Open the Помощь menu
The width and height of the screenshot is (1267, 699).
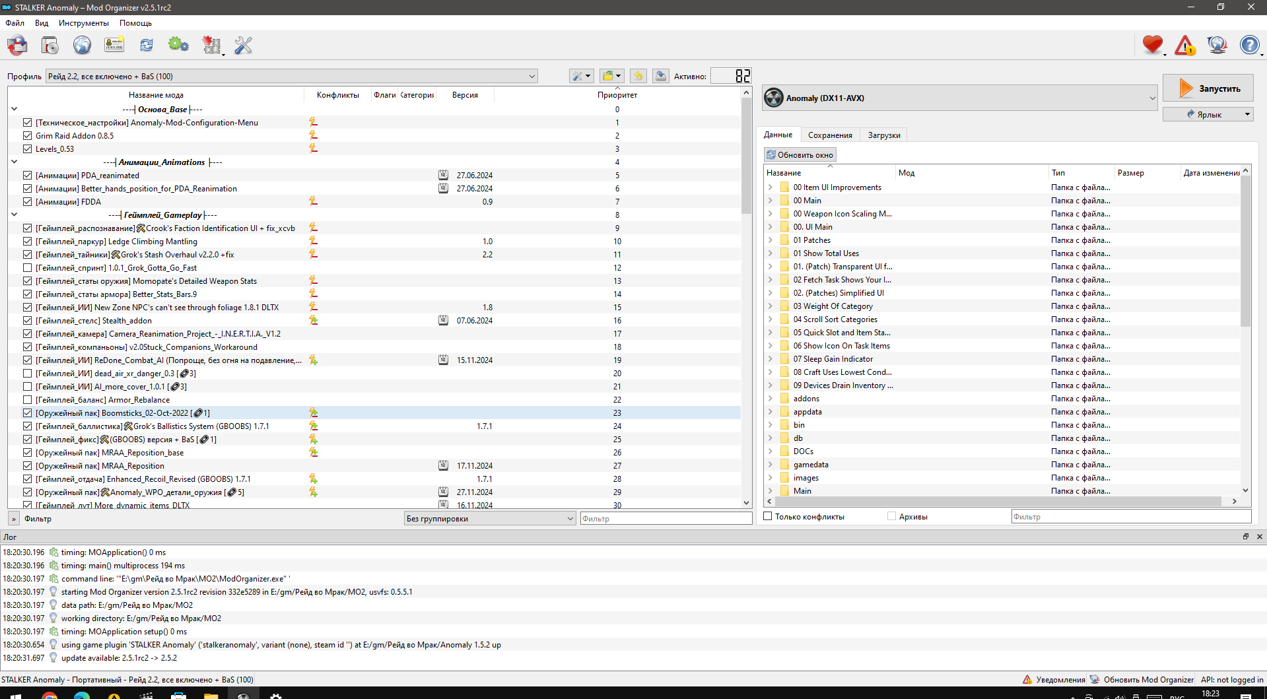click(x=135, y=23)
